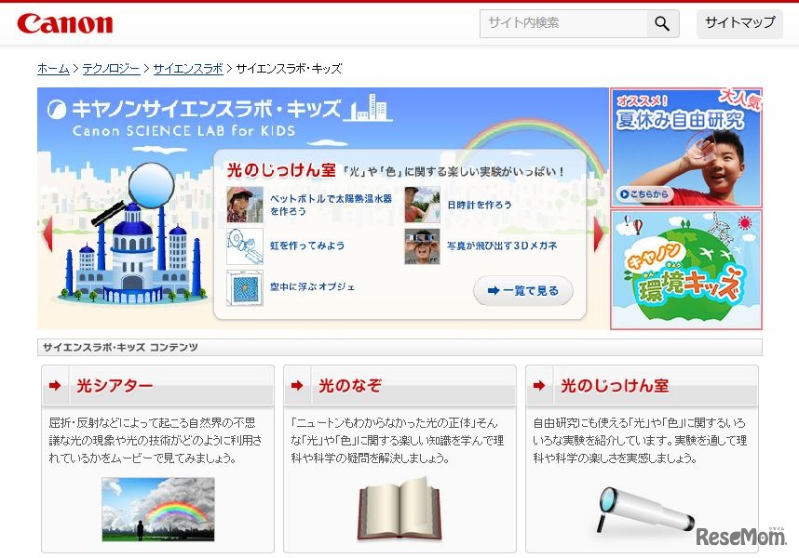Viewport: 799px width, 558px height.
Task: Click the red arrow beside 光のじっけん室 card
Action: pyautogui.click(x=538, y=386)
